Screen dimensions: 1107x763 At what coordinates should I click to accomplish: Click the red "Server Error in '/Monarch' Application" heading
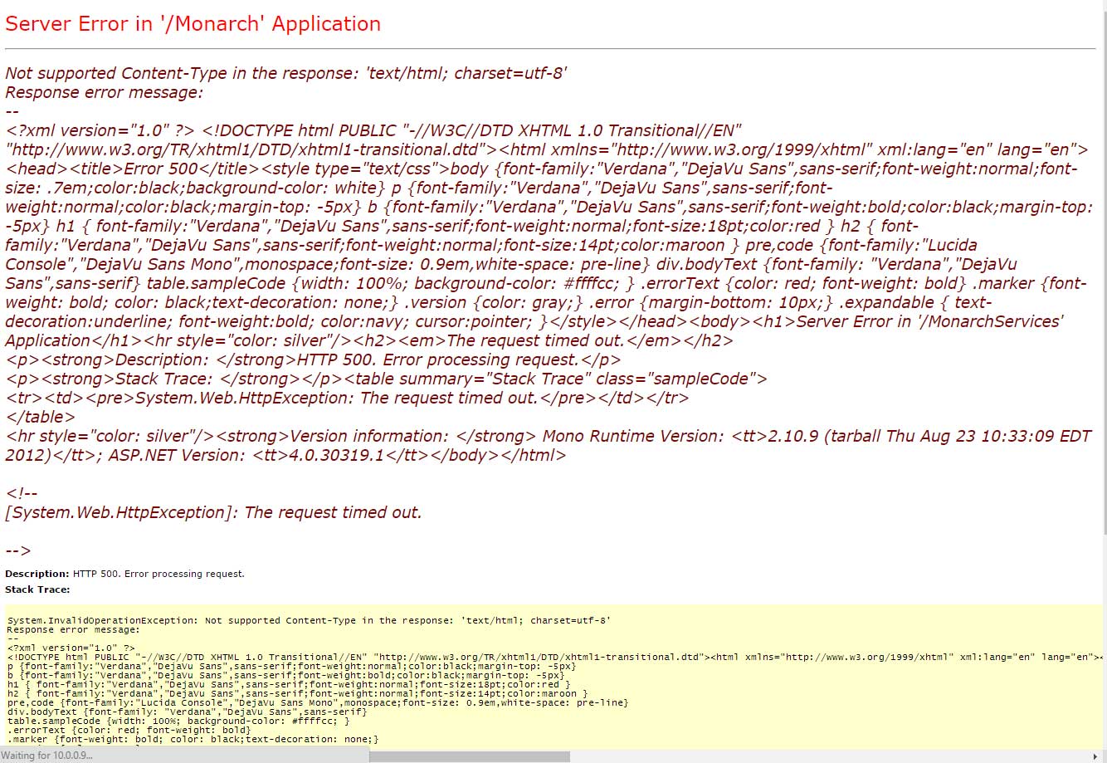pos(193,23)
